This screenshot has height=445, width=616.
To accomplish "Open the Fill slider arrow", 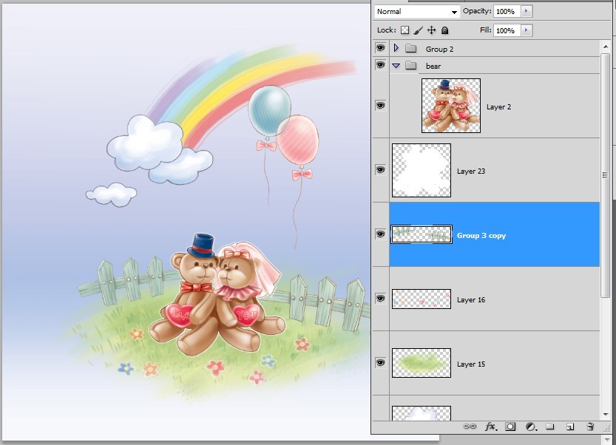I will coord(526,30).
